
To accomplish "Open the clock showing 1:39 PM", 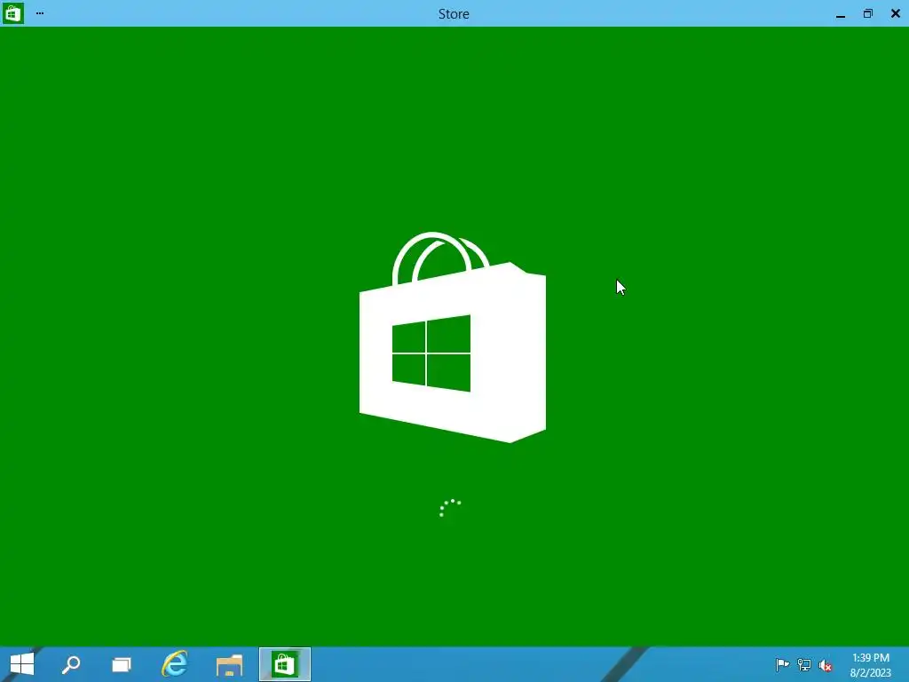I will [x=870, y=664].
